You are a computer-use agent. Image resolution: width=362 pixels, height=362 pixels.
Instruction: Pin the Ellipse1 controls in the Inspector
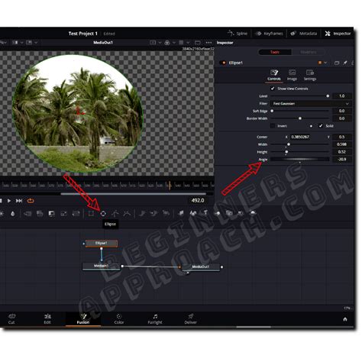pos(345,63)
